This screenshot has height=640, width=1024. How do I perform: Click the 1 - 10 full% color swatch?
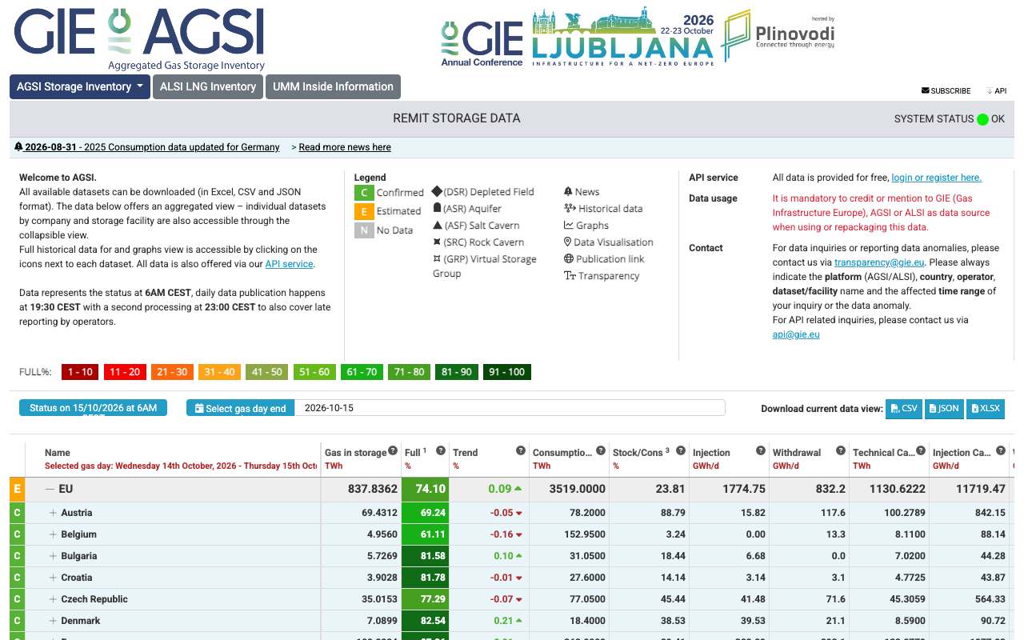tap(80, 372)
